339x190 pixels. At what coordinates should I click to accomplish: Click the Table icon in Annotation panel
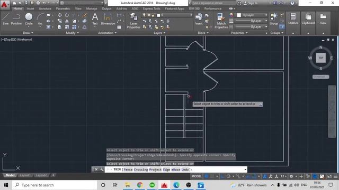[x=119, y=27]
